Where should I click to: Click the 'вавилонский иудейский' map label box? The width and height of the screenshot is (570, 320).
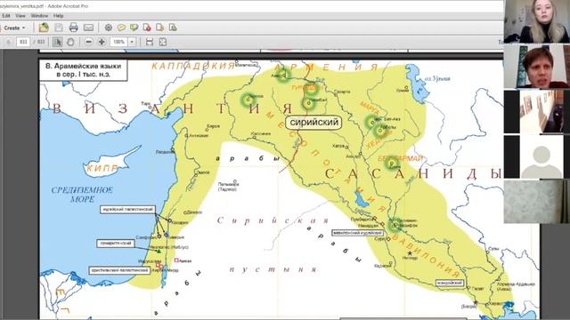coord(357,233)
